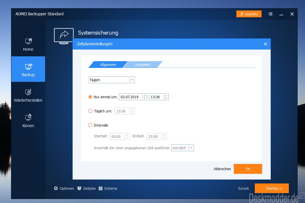The height and width of the screenshot is (203, 305).
Task: Click the Startzeit label
Action: pyautogui.click(x=100, y=136)
